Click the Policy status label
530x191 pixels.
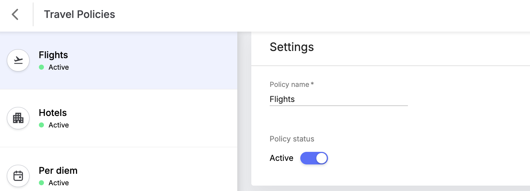(x=292, y=139)
